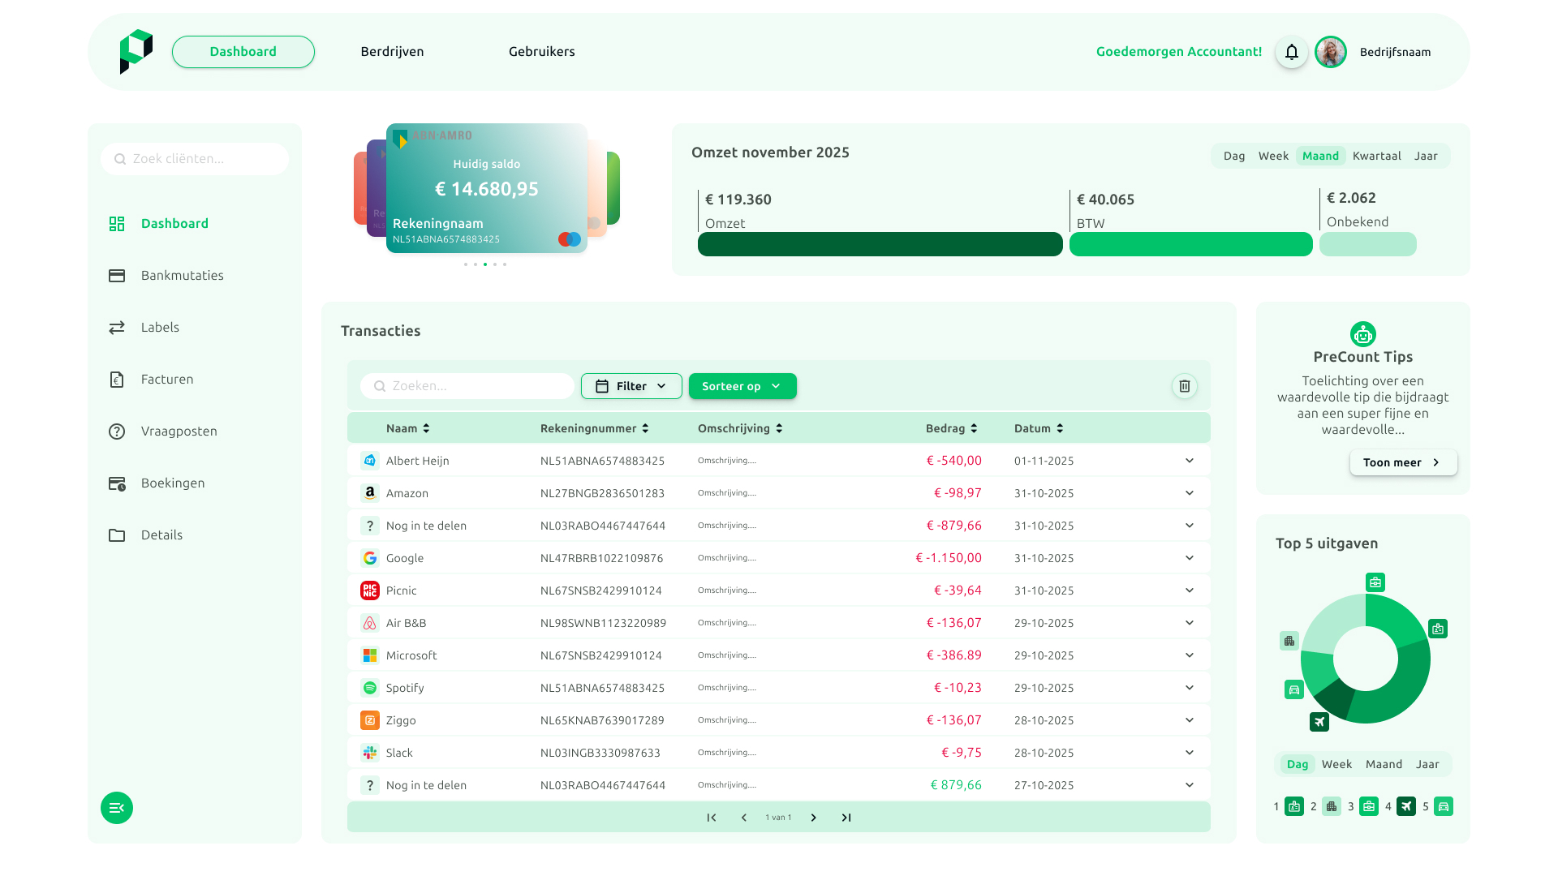Open Facturen from the left navigation
Image resolution: width=1558 pixels, height=876 pixels.
pyautogui.click(x=167, y=379)
